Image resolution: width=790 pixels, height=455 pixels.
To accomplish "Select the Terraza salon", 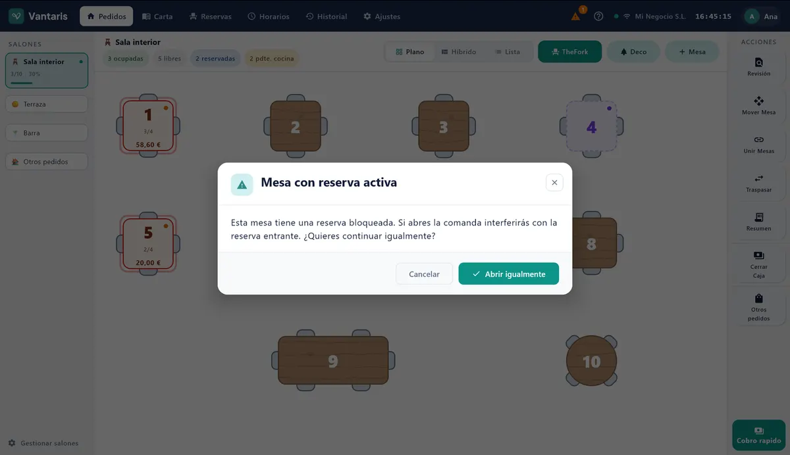I will 47,104.
